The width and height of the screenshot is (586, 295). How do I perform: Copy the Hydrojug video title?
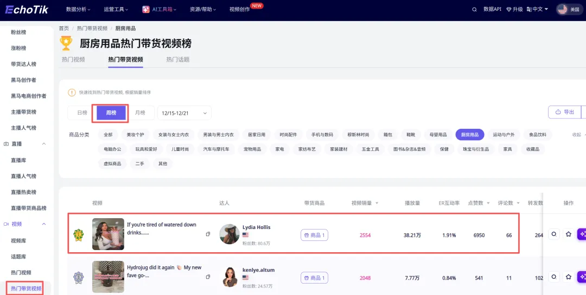coord(208,277)
